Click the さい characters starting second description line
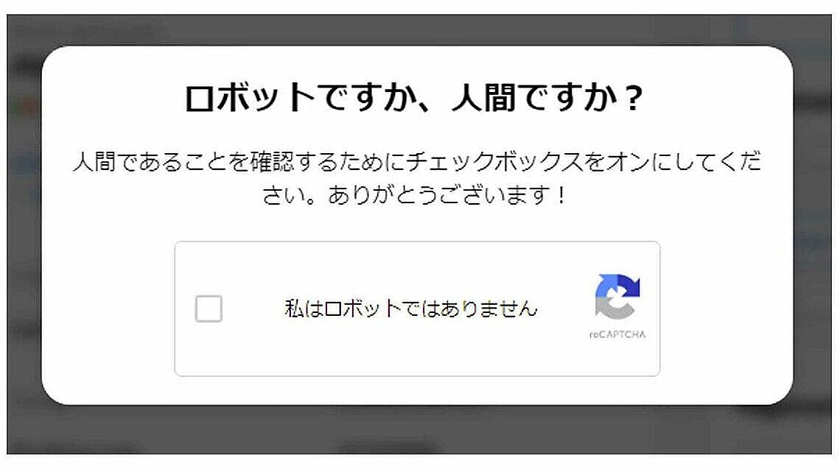 284,195
